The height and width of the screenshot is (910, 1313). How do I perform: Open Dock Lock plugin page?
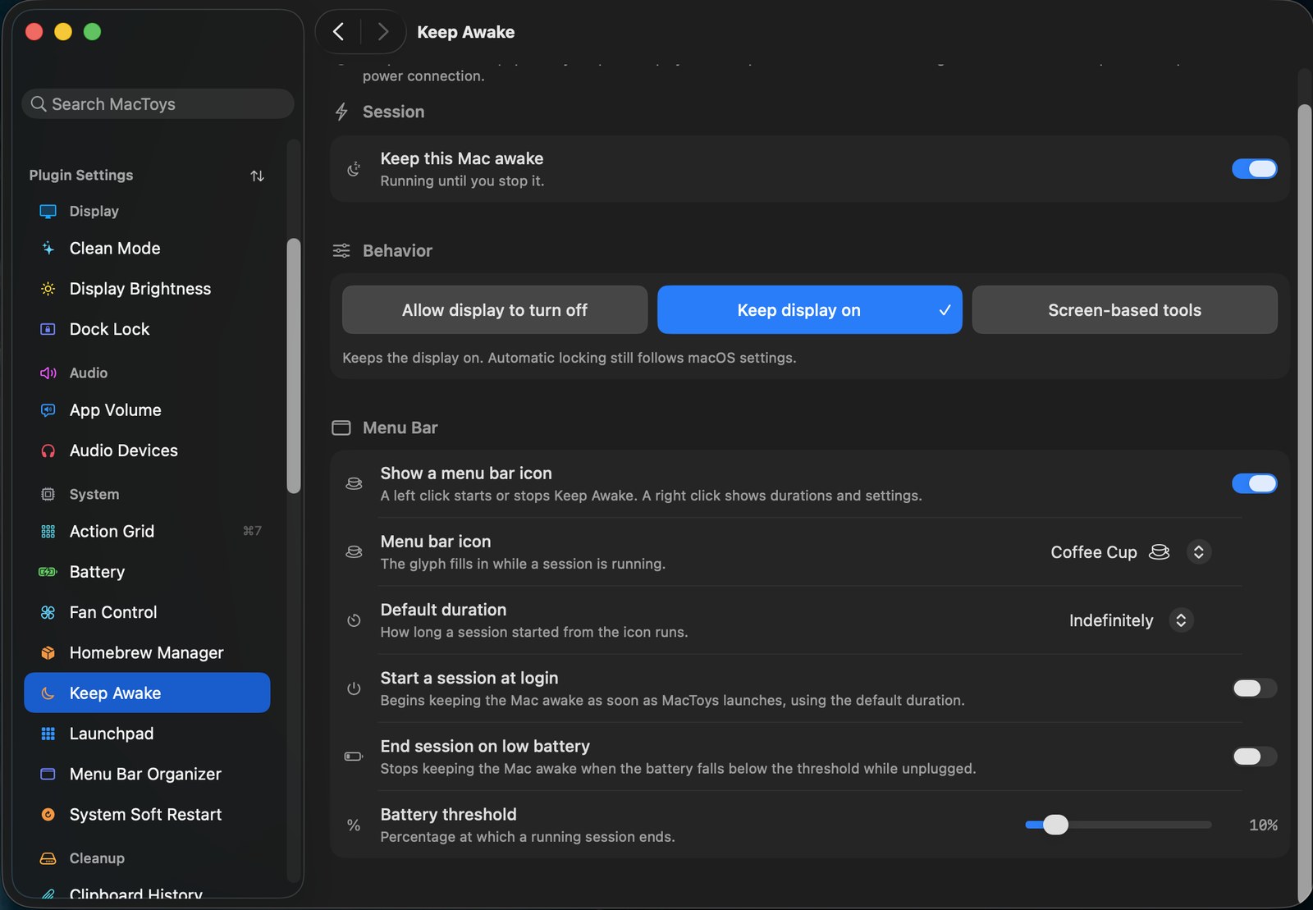(147, 329)
